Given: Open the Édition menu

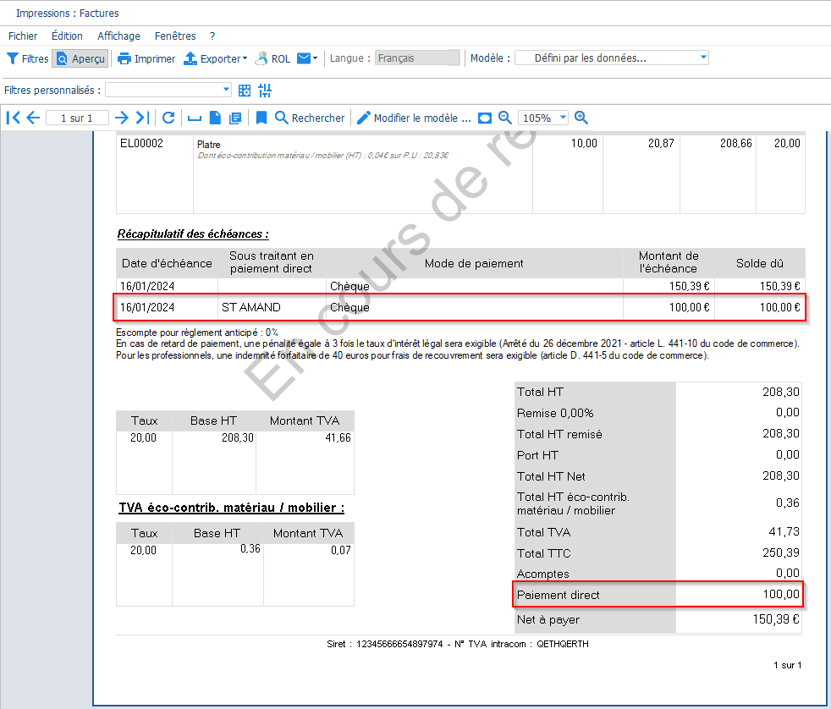Looking at the screenshot, I should point(67,36).
